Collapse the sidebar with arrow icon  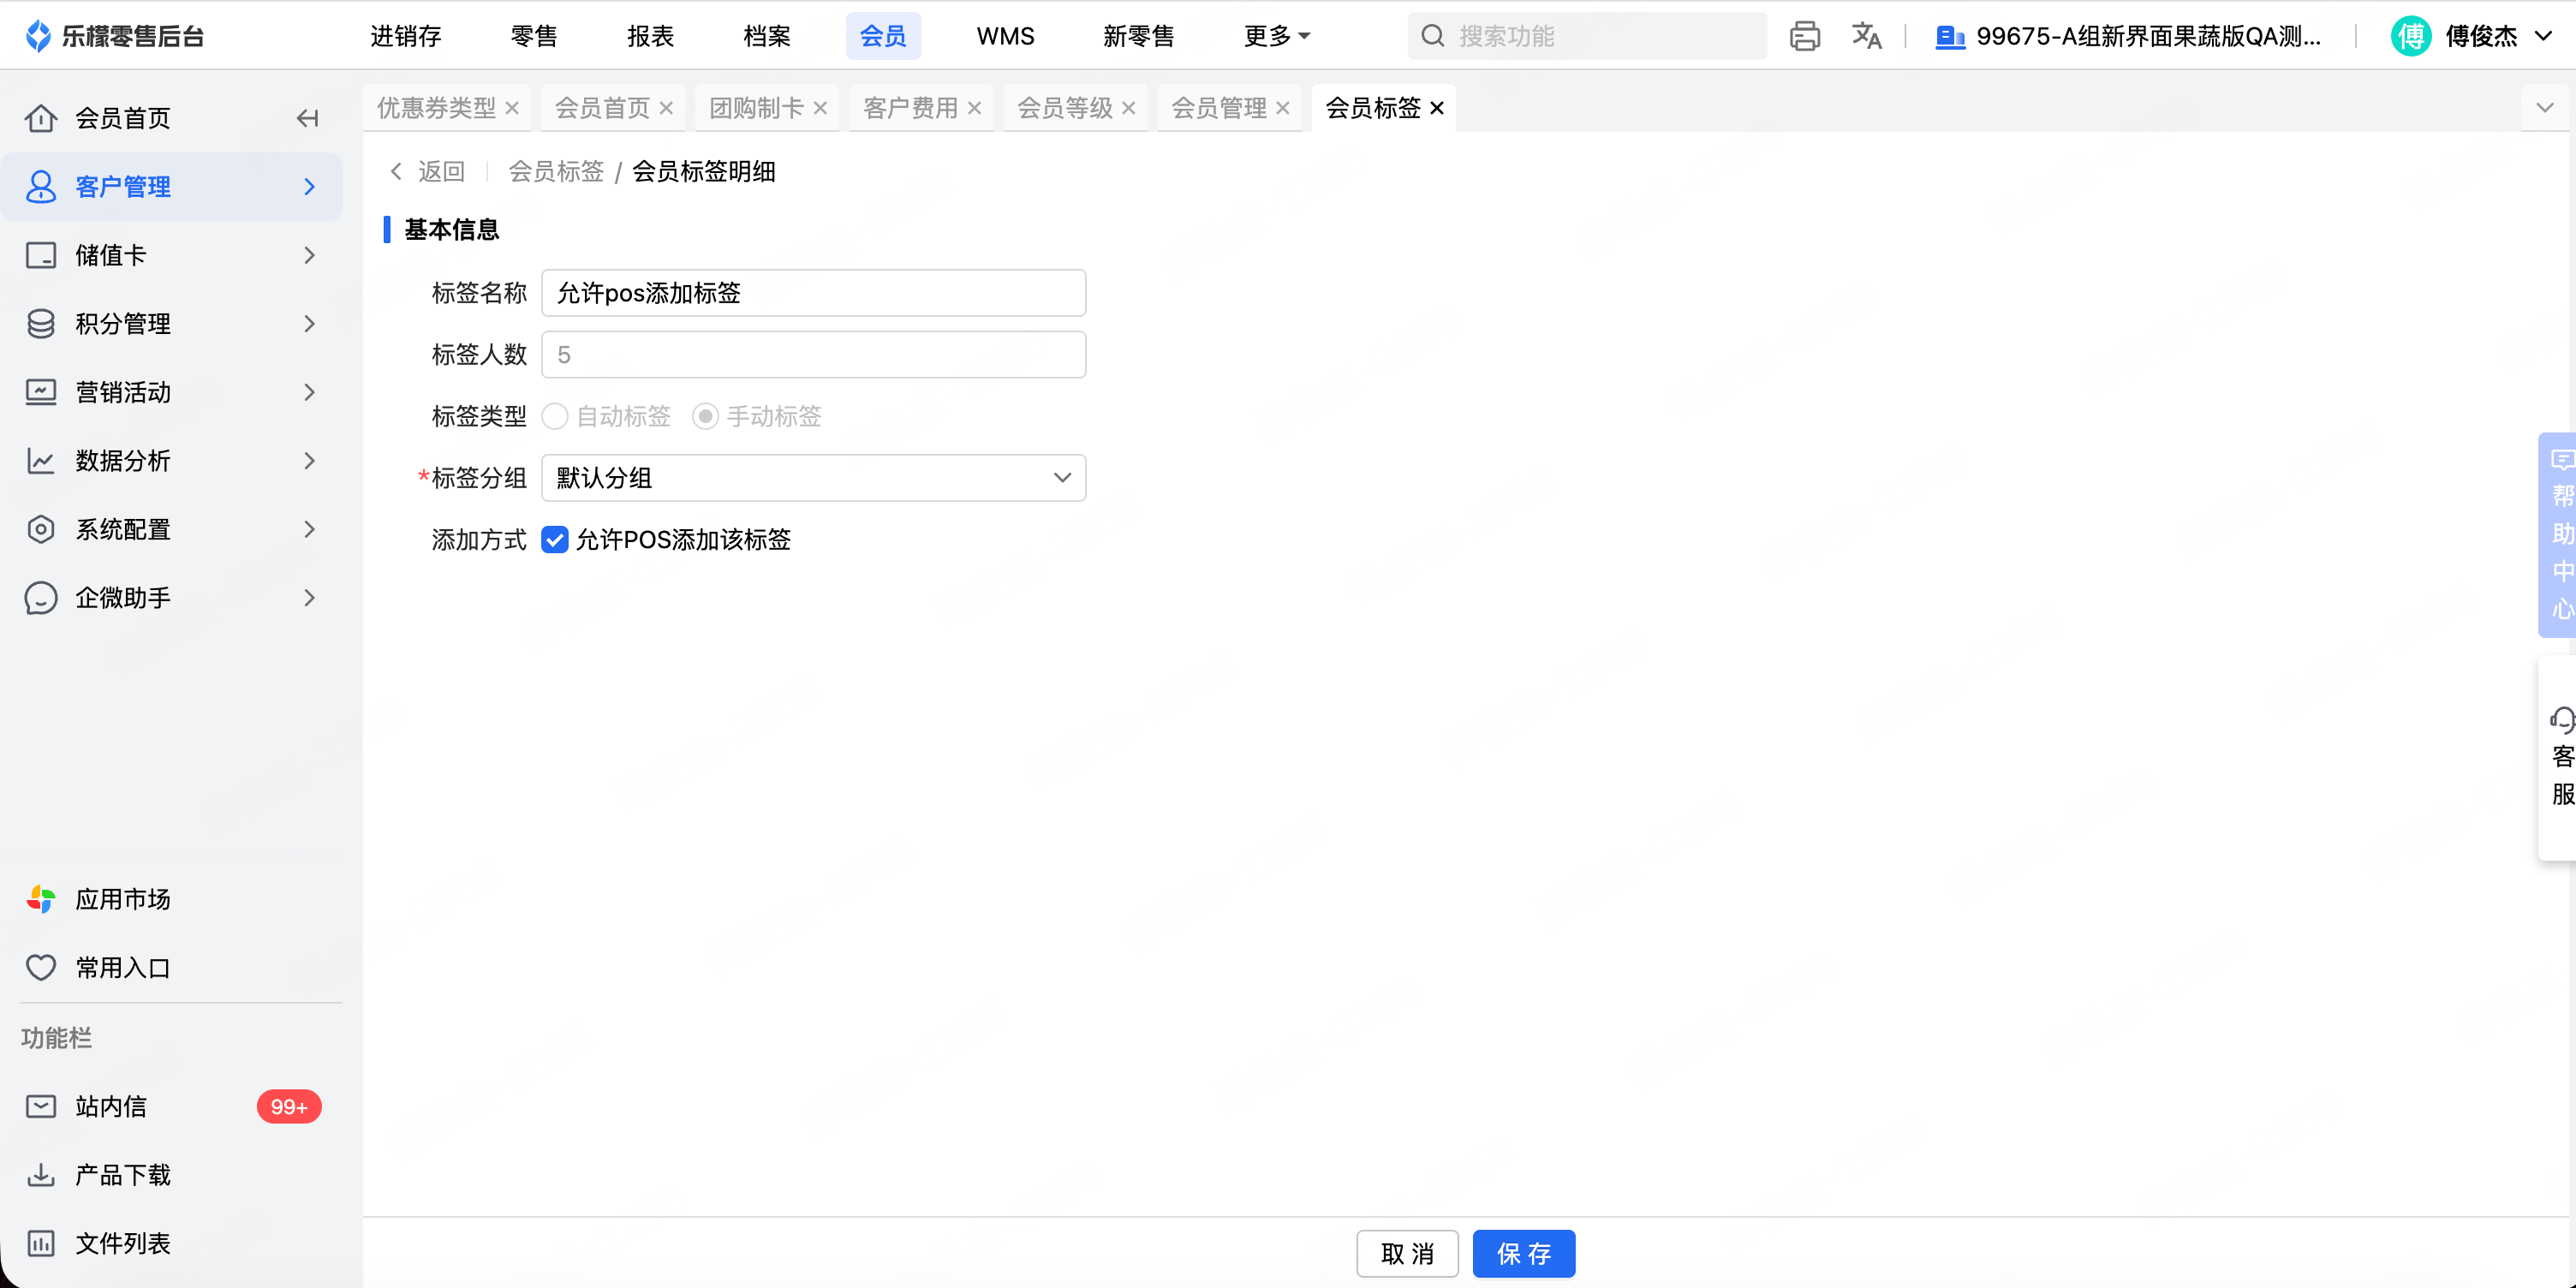(x=307, y=118)
